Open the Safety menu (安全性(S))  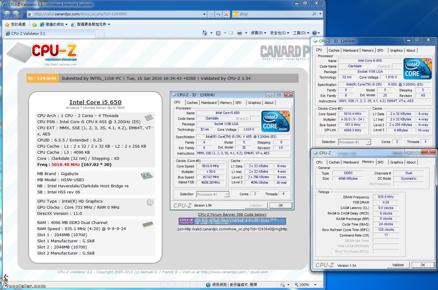tap(279, 33)
